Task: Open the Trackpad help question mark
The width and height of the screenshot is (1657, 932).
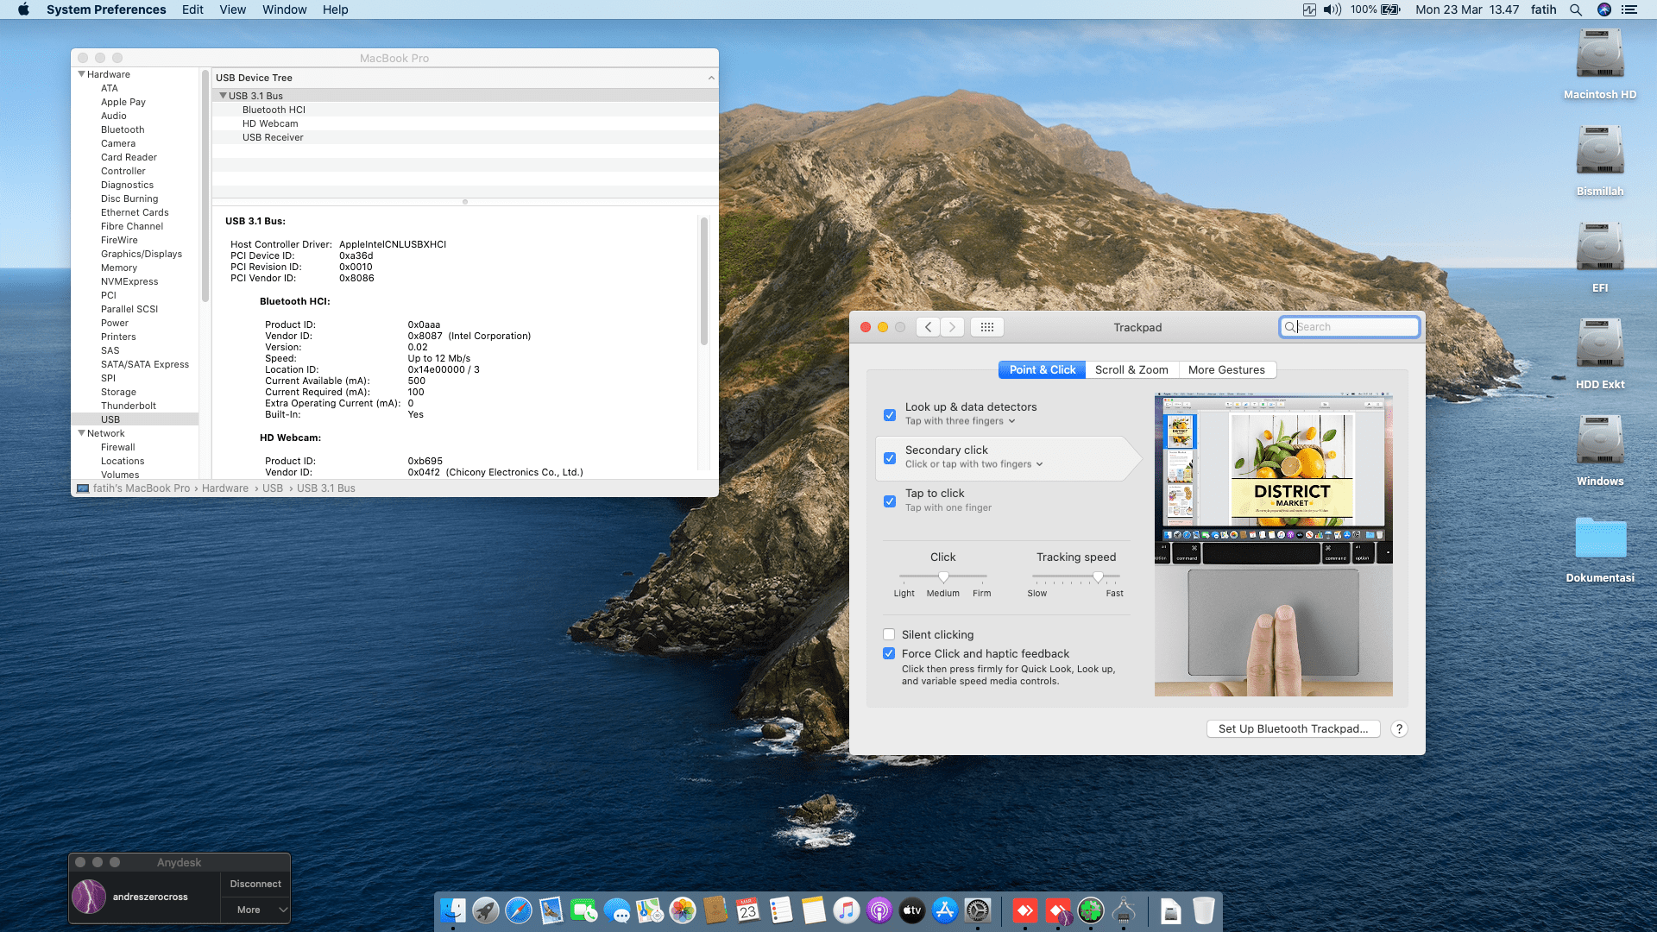Action: (1399, 728)
